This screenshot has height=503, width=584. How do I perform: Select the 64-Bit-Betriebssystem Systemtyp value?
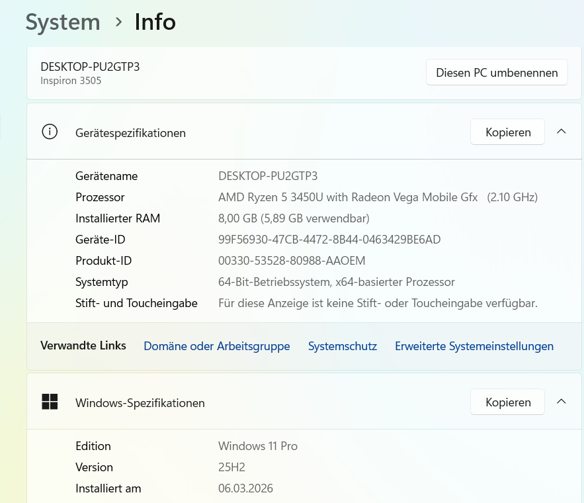point(337,282)
